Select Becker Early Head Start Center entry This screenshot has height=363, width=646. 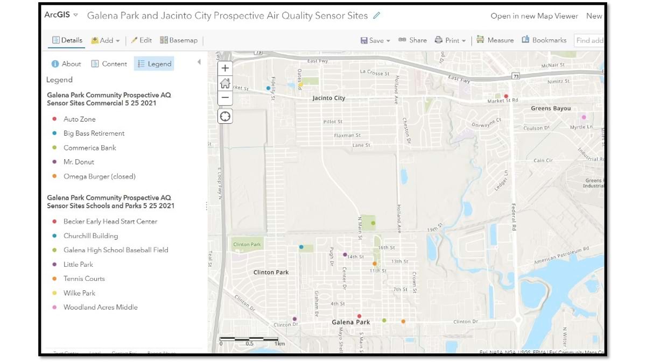[x=110, y=222]
